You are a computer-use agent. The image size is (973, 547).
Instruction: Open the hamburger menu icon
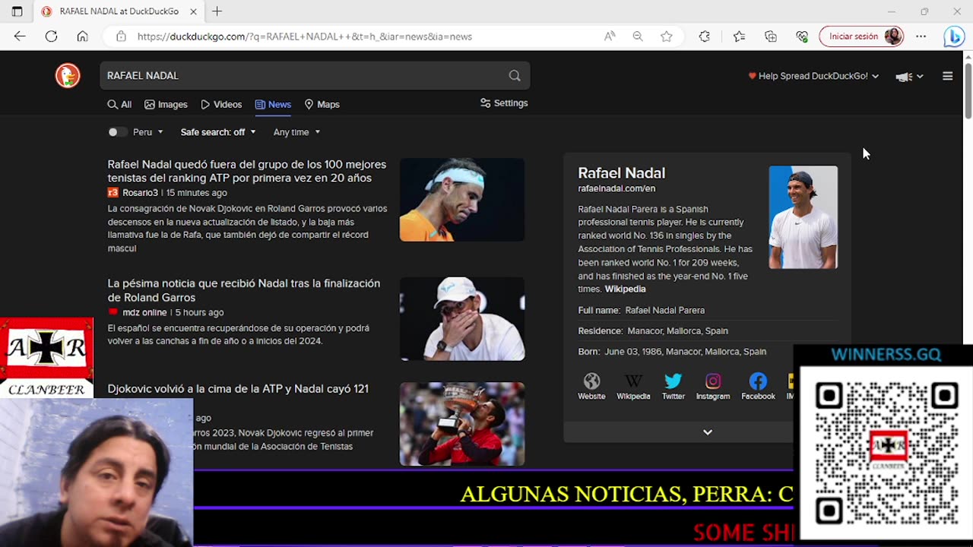pyautogui.click(x=947, y=76)
